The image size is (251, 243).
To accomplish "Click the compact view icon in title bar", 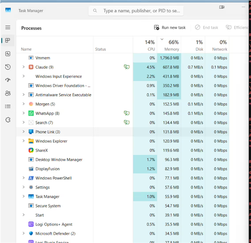I will pyautogui.click(x=222, y=7).
